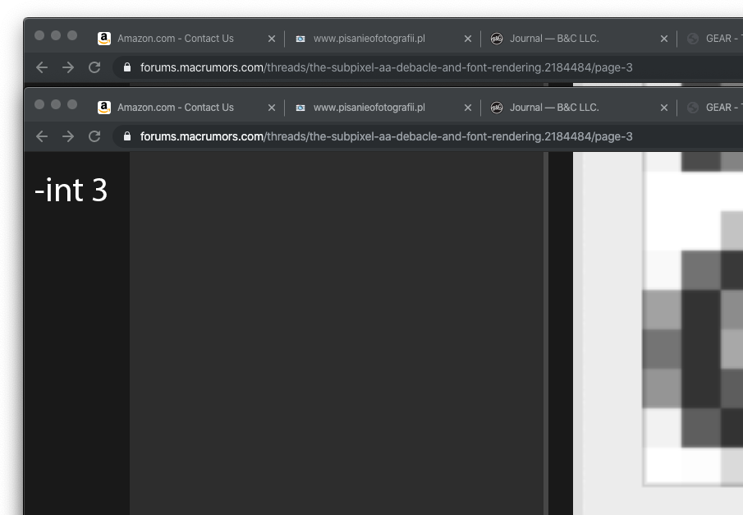Click macrumors URL in front window address bar
This screenshot has height=515, width=743.
pyautogui.click(x=386, y=136)
